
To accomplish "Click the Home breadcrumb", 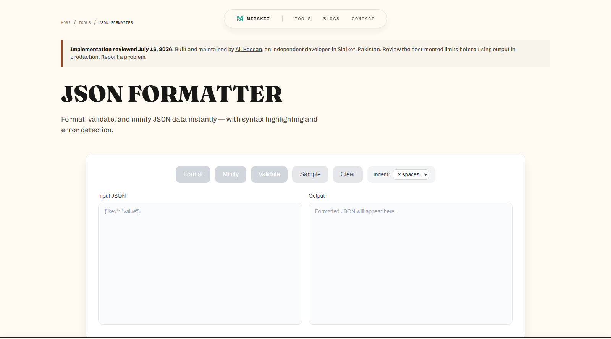I will pyautogui.click(x=66, y=23).
